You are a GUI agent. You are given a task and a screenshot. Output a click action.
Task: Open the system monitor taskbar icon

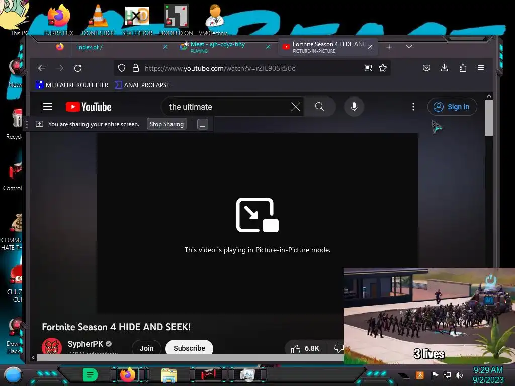247,375
